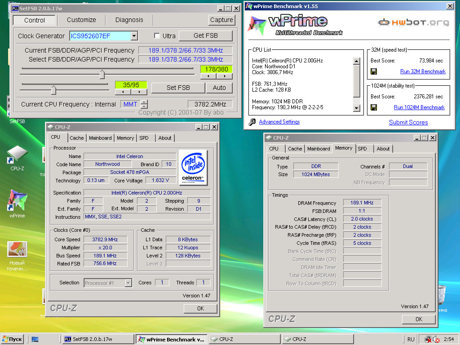Click the MMT field in SetFSB
Image resolution: width=460 pixels, height=345 pixels.
(x=130, y=104)
